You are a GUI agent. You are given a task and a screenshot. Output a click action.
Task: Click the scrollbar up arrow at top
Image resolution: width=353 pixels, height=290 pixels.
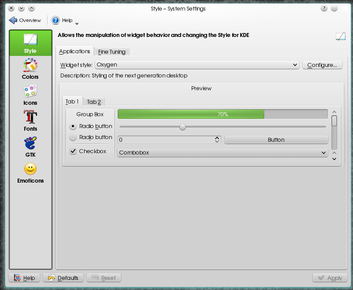tap(334, 112)
